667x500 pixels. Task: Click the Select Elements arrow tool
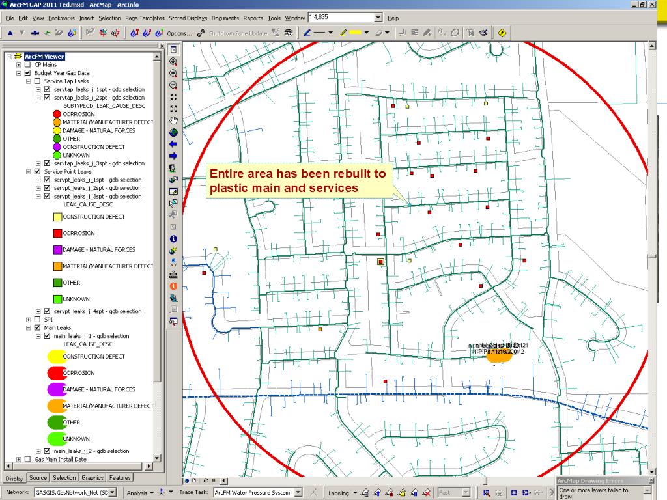tap(173, 203)
